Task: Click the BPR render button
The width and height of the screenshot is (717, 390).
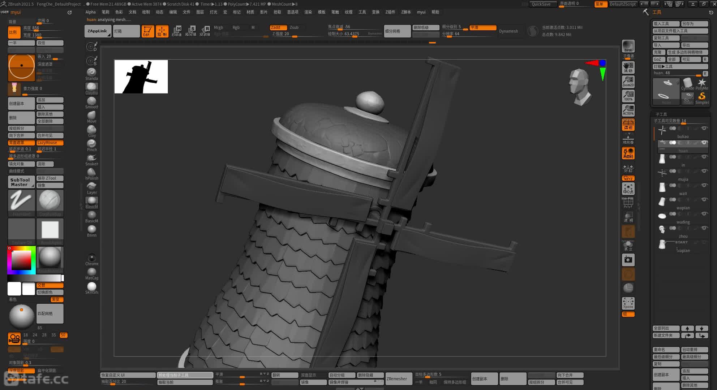Action: pos(628,46)
